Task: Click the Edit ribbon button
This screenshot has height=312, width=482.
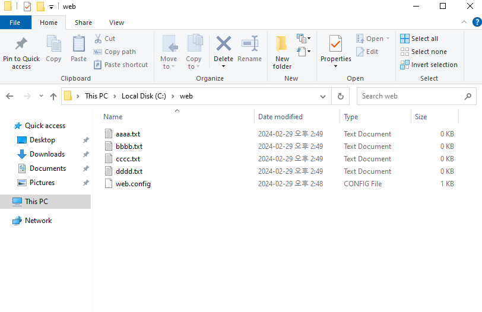Action: point(367,52)
